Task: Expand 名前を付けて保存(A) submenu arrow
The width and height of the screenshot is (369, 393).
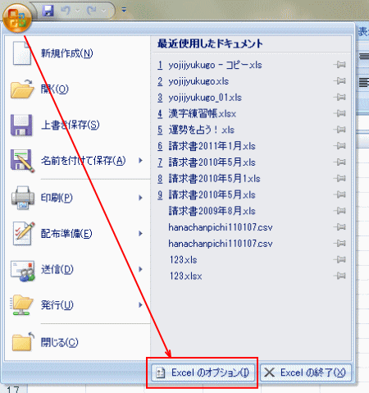Action: [140, 160]
